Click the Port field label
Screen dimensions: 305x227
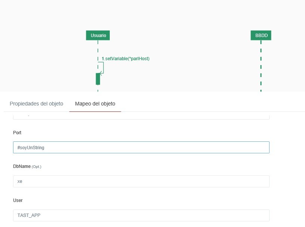click(17, 132)
